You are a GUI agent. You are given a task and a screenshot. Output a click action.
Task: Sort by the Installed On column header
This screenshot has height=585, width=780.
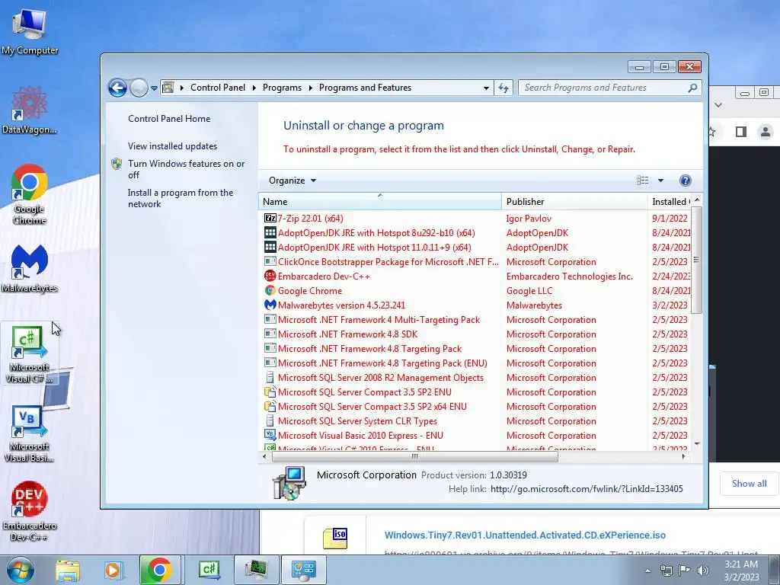coord(670,201)
